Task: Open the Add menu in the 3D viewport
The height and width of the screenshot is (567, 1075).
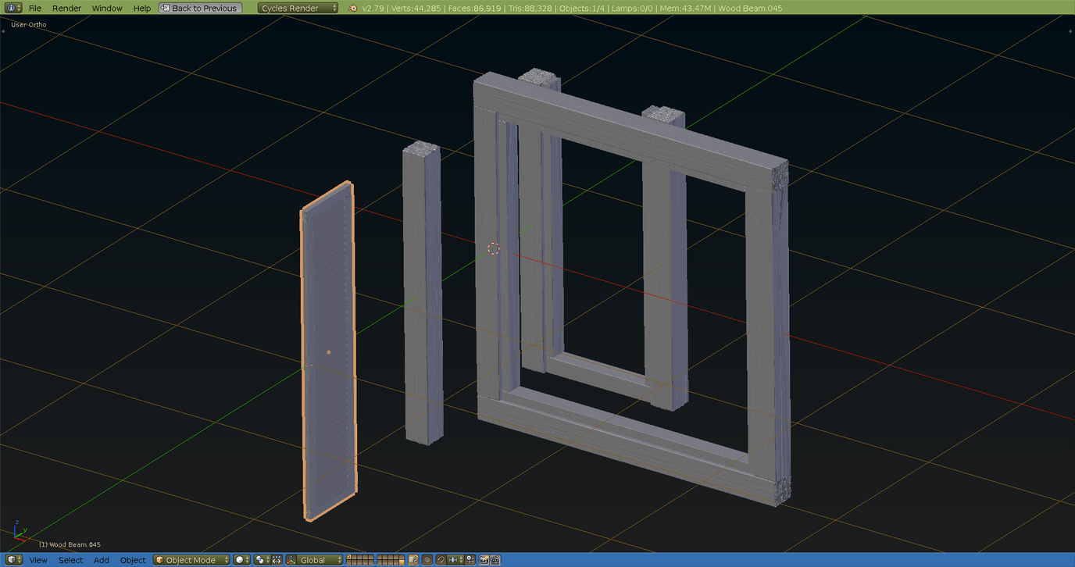Action: pos(102,560)
